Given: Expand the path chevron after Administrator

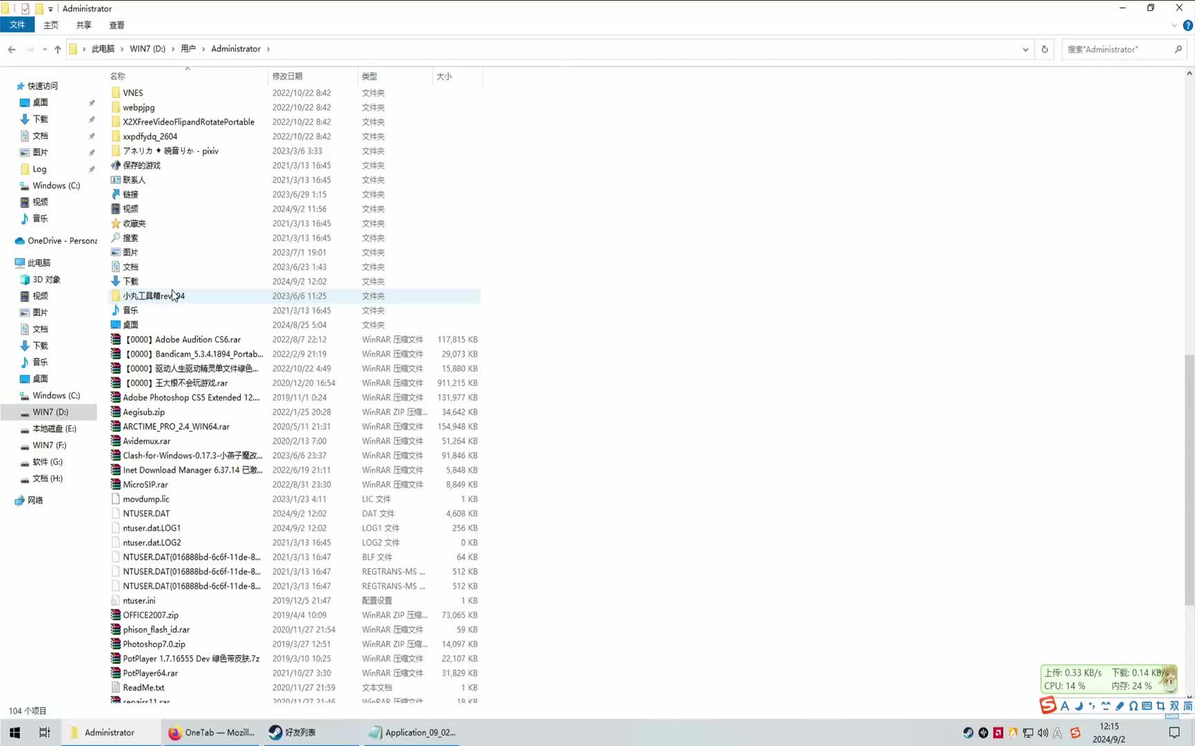Looking at the screenshot, I should pos(268,49).
